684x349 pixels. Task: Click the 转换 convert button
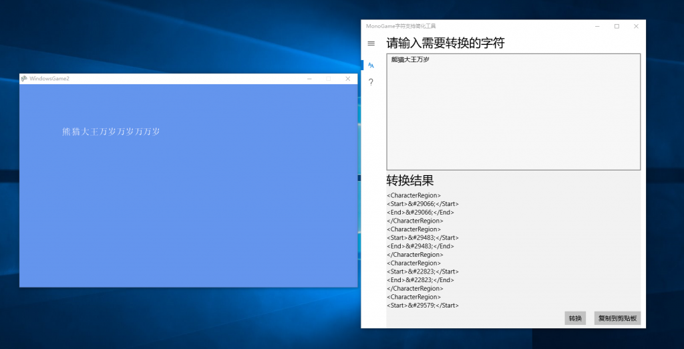575,318
